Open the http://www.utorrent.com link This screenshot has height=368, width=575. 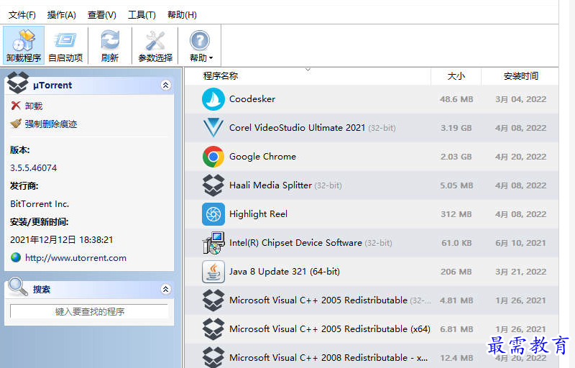click(75, 258)
